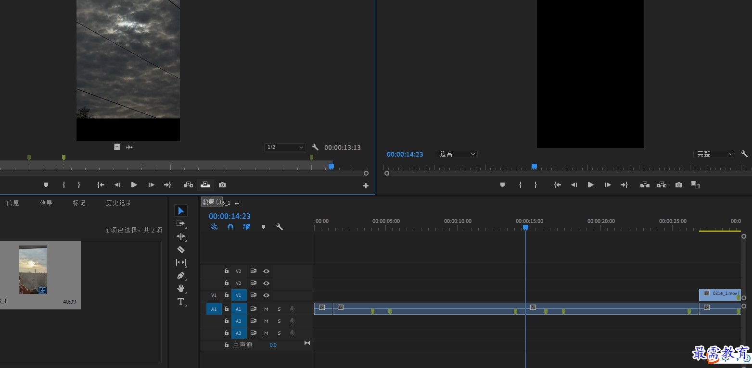
Task: Select the Slip tool
Action: pyautogui.click(x=181, y=262)
